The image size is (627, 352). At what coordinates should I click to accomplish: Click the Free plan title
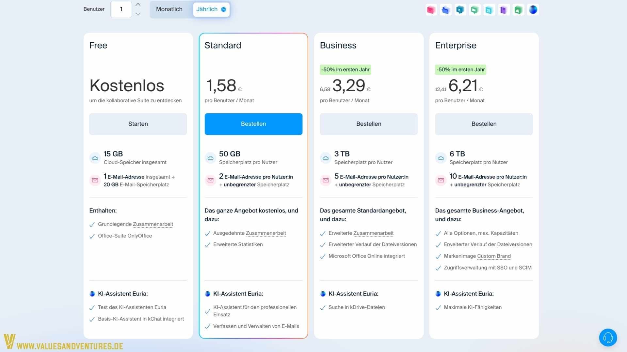click(x=98, y=45)
